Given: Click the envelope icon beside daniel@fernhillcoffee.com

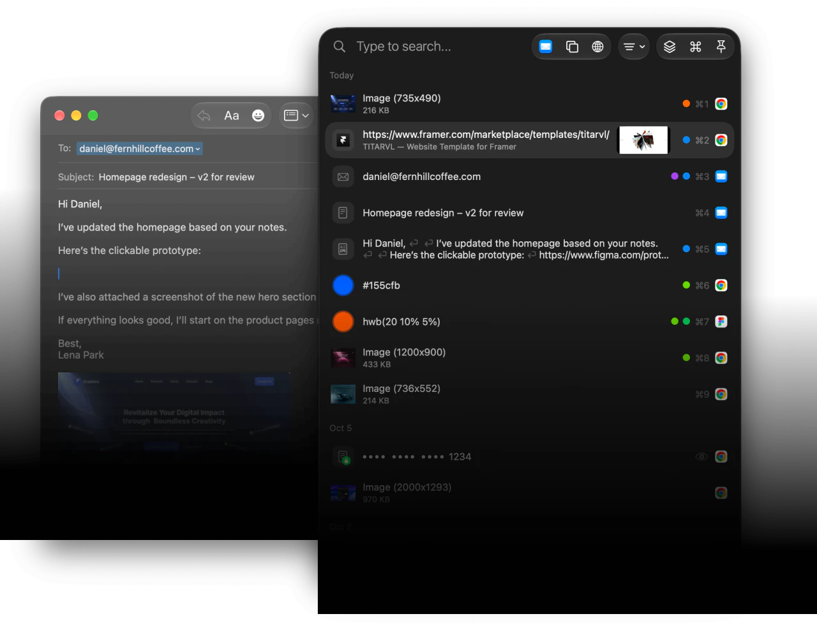Looking at the screenshot, I should click(343, 176).
